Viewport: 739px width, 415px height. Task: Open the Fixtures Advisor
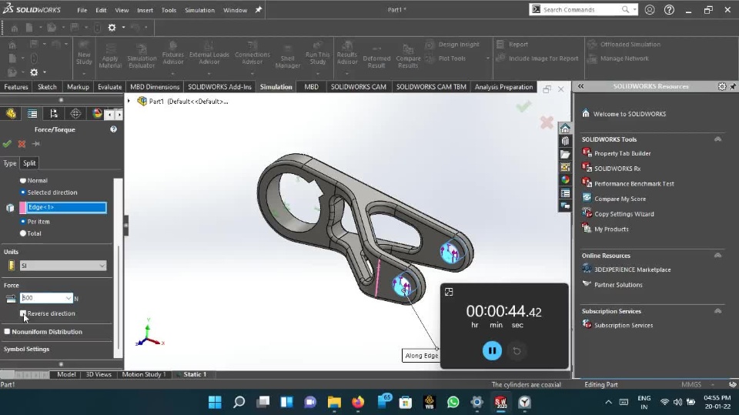[173, 52]
